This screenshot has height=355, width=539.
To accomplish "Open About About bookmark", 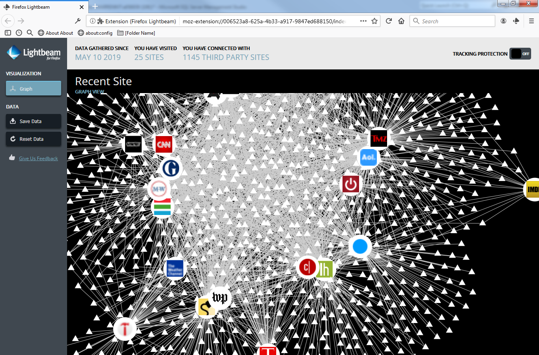I will pyautogui.click(x=56, y=33).
